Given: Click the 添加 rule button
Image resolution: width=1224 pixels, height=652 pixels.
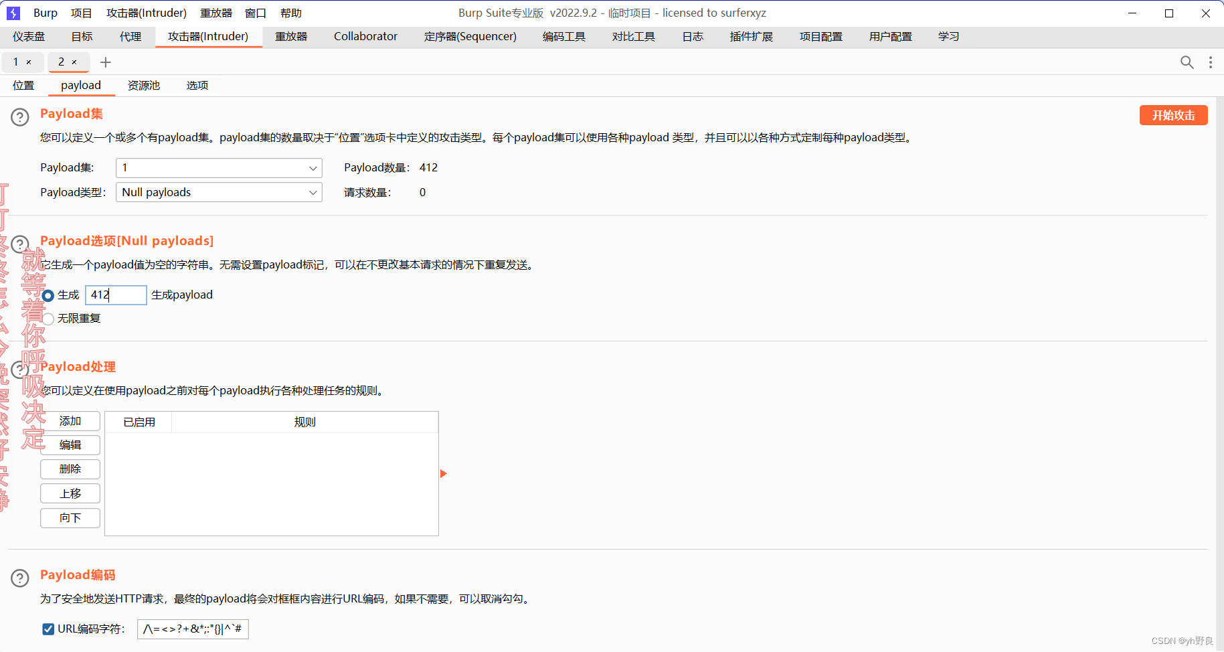Looking at the screenshot, I should tap(70, 421).
